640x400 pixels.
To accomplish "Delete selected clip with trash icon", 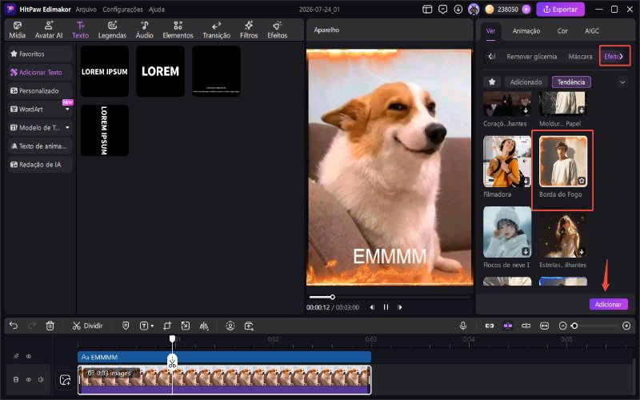I will (50, 326).
